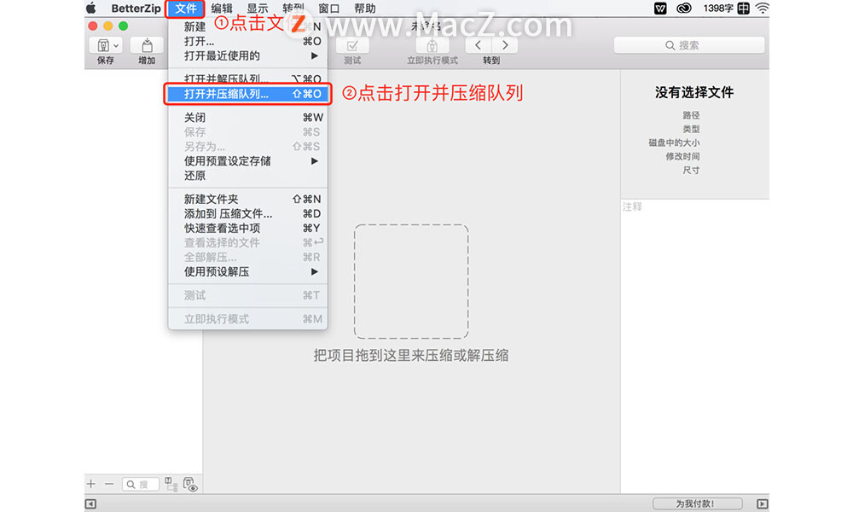Open Creative Cloud menu bar icon
The width and height of the screenshot is (853, 512).
(x=684, y=9)
